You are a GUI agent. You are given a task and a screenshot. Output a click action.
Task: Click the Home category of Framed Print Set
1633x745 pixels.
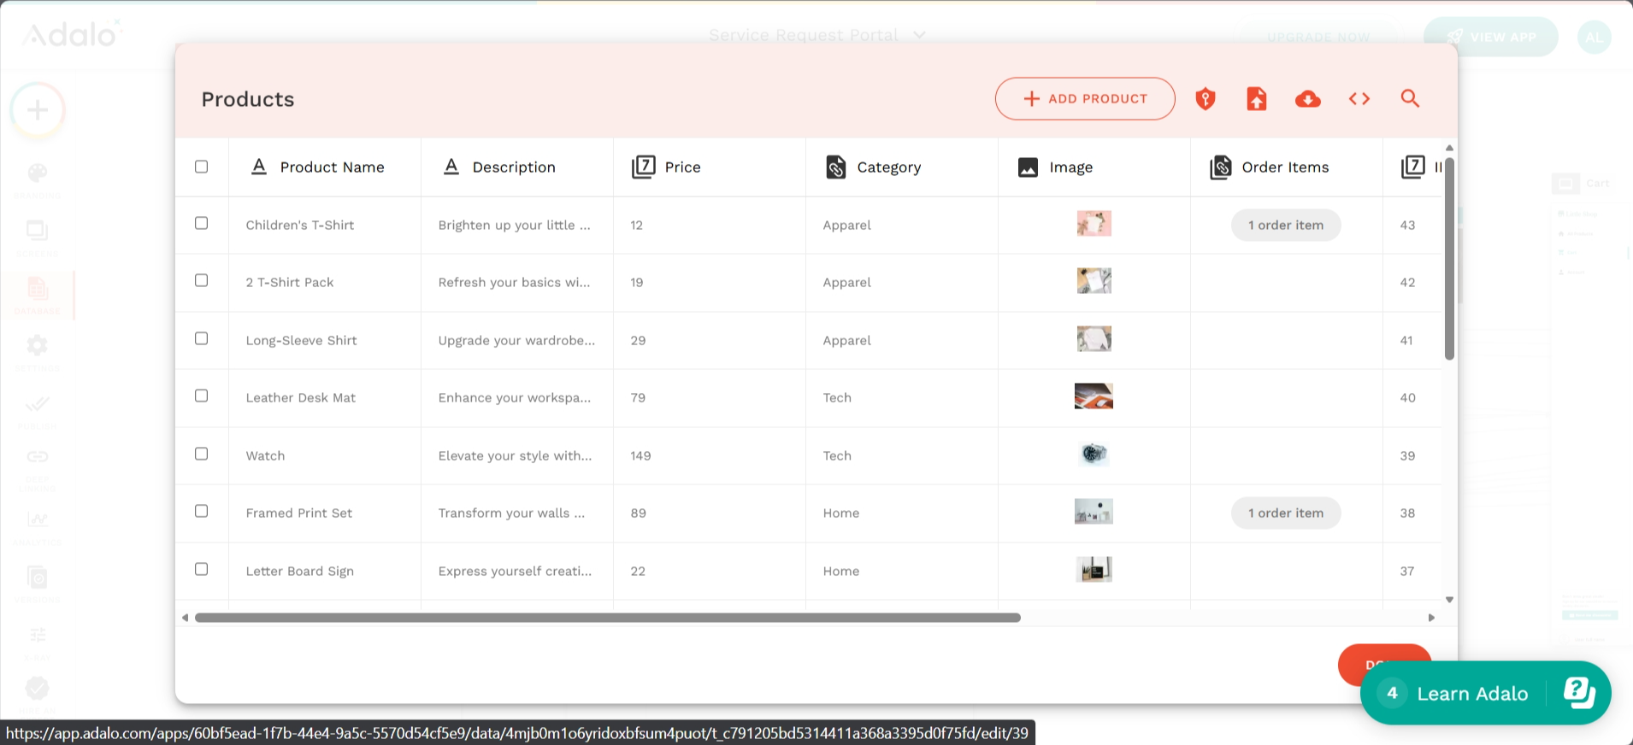click(x=841, y=513)
